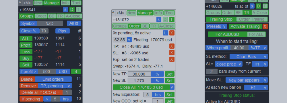Click the New SL 1.270 value field
287x103 pixels.
click(x=139, y=80)
